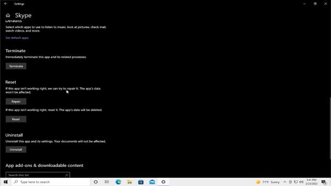Screen dimensions: 331x186
Task: Click the Uninstall section heading
Action: click(x=14, y=135)
